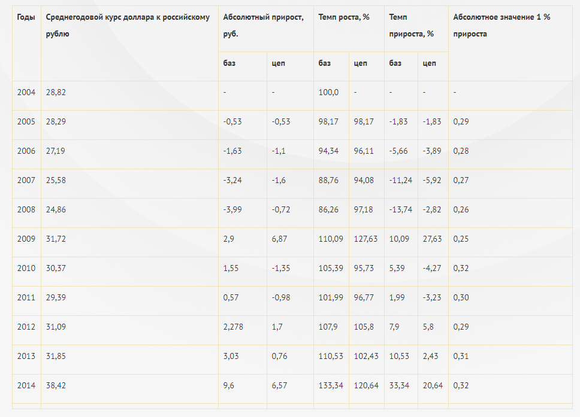Click the 2013 chain rate 102,43

[366, 357]
